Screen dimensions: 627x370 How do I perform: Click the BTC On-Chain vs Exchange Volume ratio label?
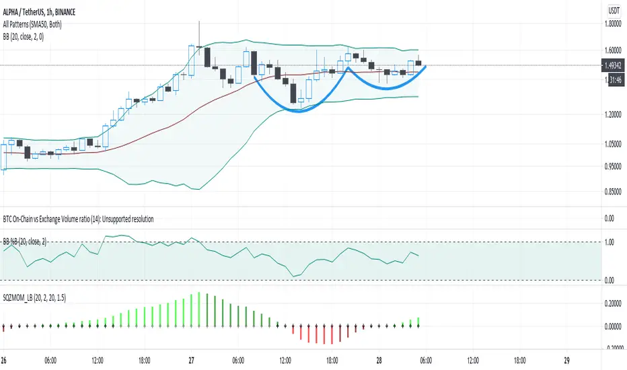coord(78,219)
